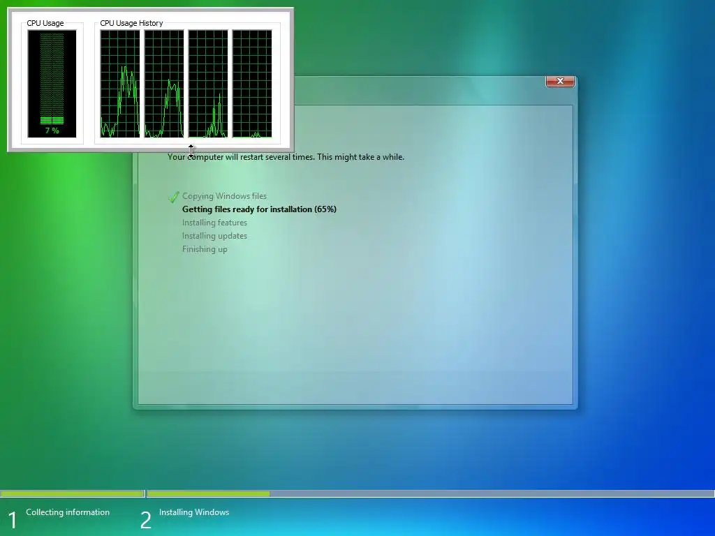Click the 'CPU Usage' group label

(x=45, y=23)
